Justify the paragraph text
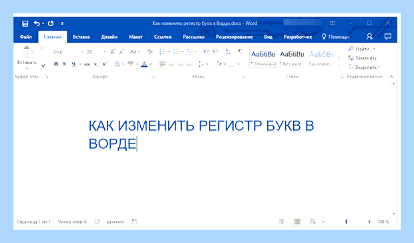 pos(189,64)
